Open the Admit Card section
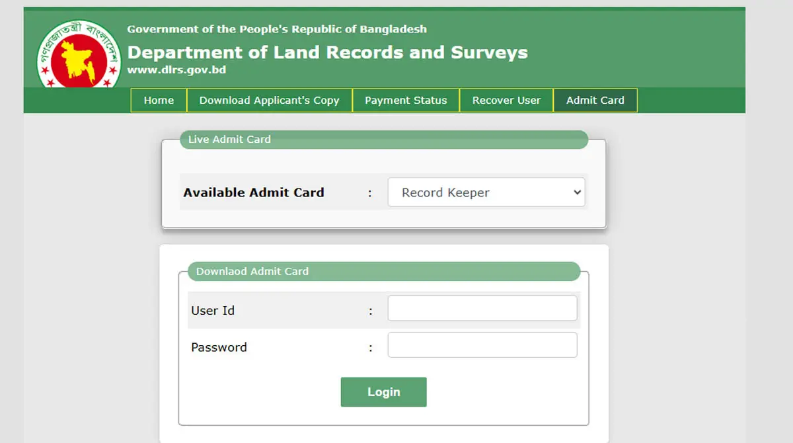 click(595, 100)
